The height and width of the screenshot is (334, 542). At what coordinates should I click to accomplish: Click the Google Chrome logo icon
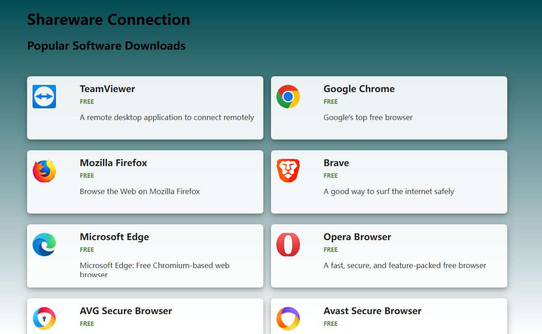[x=288, y=97]
